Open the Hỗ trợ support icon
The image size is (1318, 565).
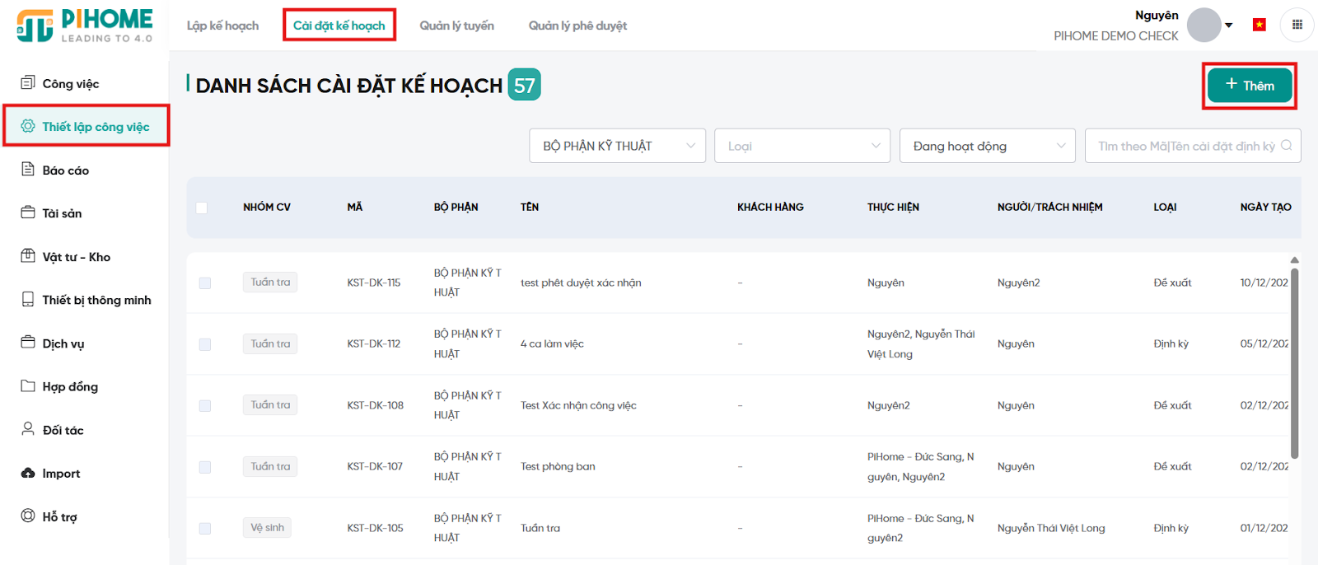pos(28,516)
